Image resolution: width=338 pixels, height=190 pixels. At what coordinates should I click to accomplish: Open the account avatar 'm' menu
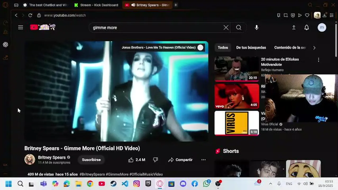322,27
